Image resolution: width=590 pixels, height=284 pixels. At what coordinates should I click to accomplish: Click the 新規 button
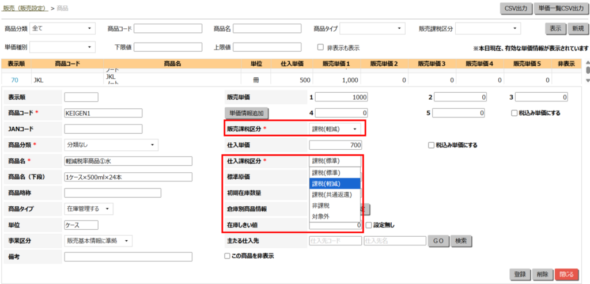pyautogui.click(x=575, y=28)
